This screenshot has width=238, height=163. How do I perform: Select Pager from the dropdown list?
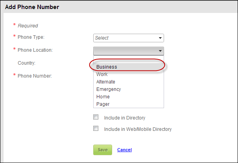click(103, 104)
